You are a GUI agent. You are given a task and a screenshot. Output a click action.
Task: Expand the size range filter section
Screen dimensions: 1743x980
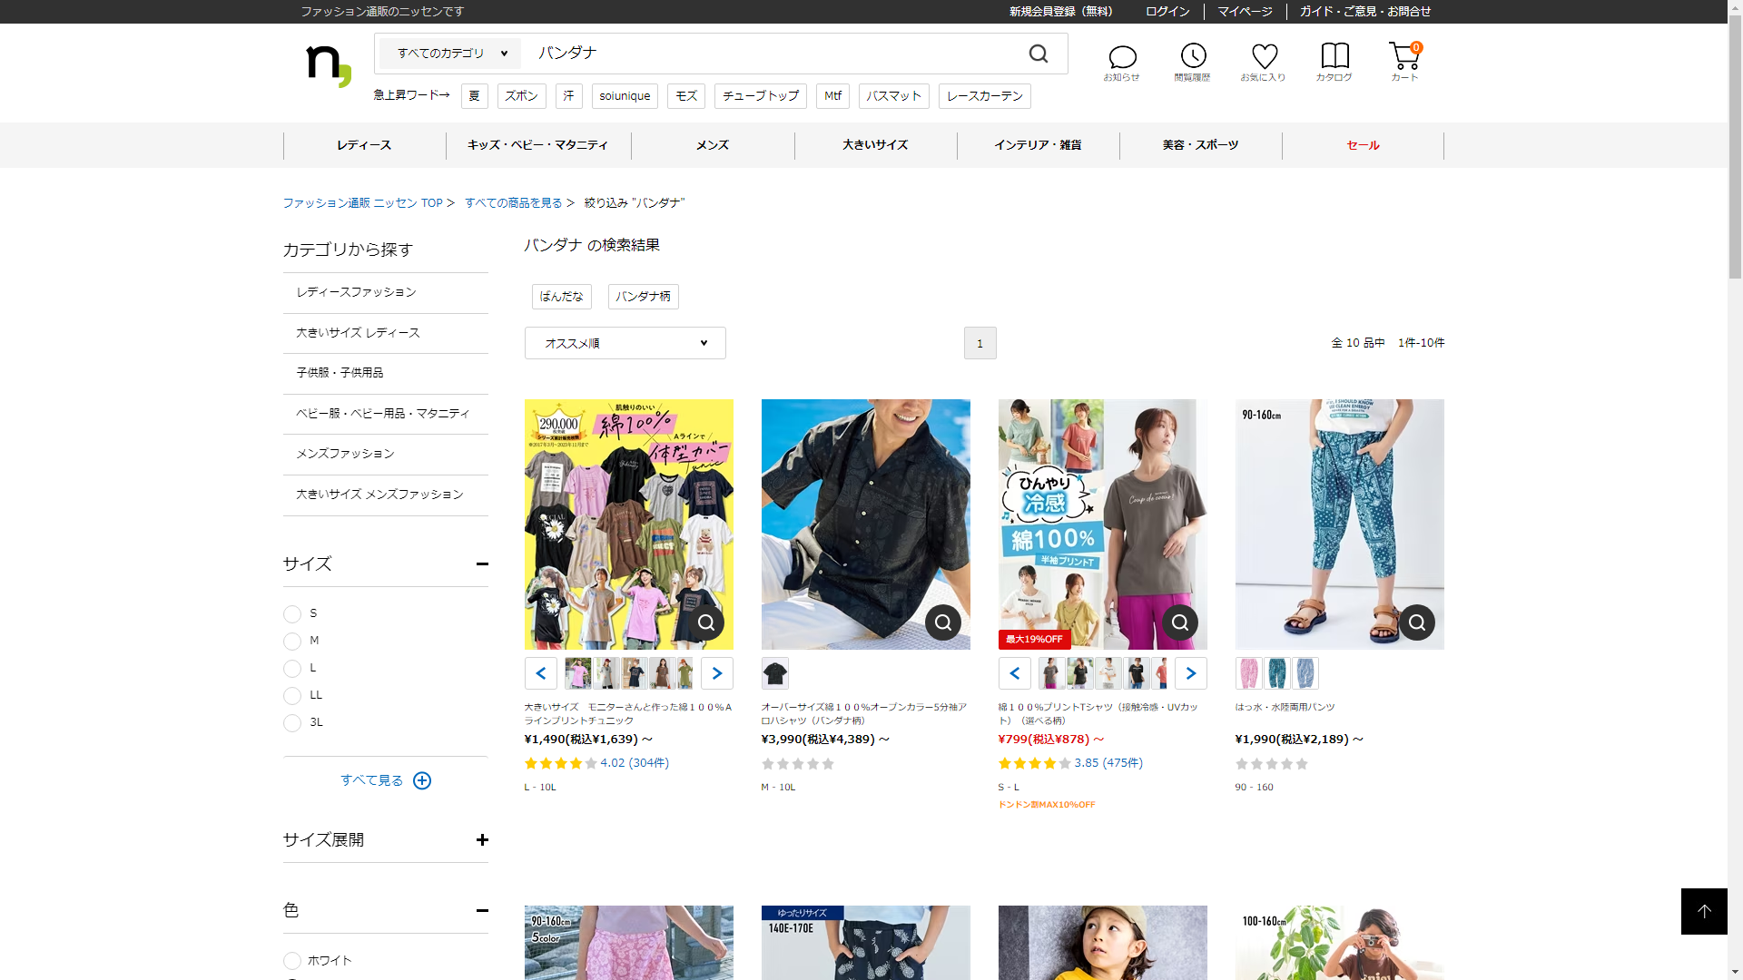(482, 840)
